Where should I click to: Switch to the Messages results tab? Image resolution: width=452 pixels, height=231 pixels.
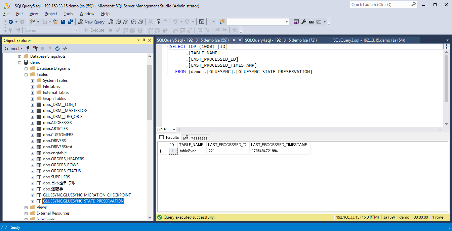click(x=196, y=138)
